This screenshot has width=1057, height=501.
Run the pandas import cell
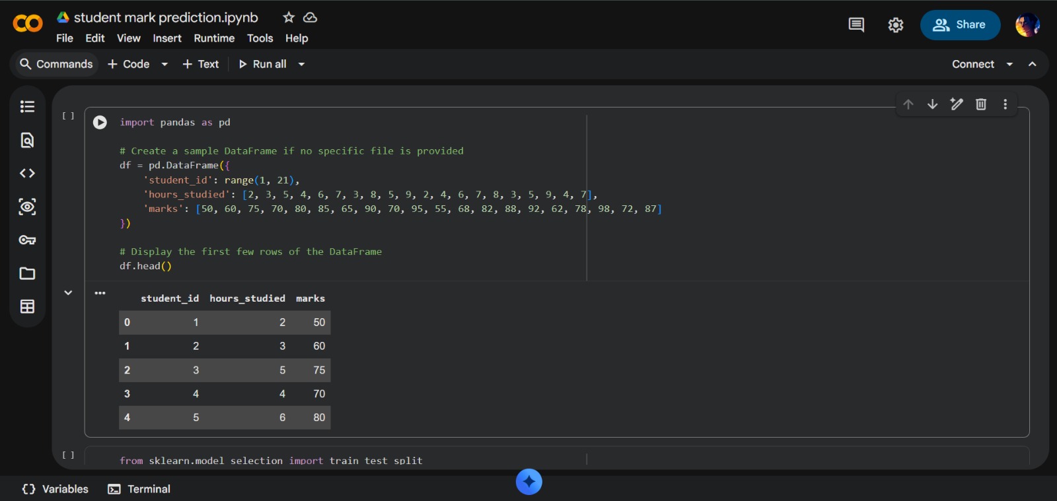coord(100,122)
